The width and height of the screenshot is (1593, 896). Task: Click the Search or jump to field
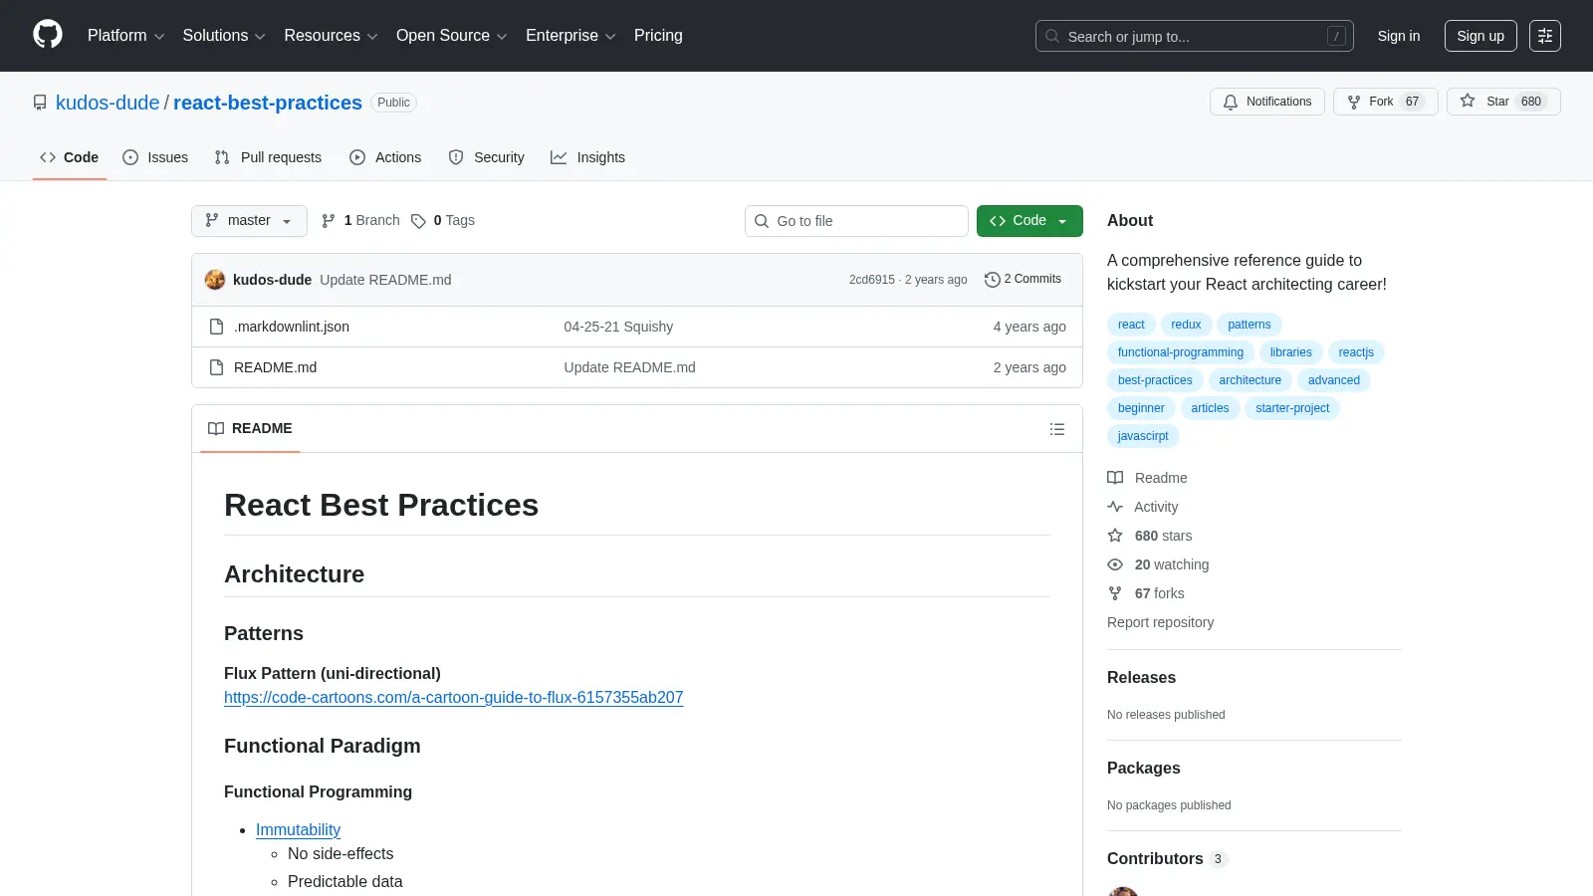[x=1195, y=36]
